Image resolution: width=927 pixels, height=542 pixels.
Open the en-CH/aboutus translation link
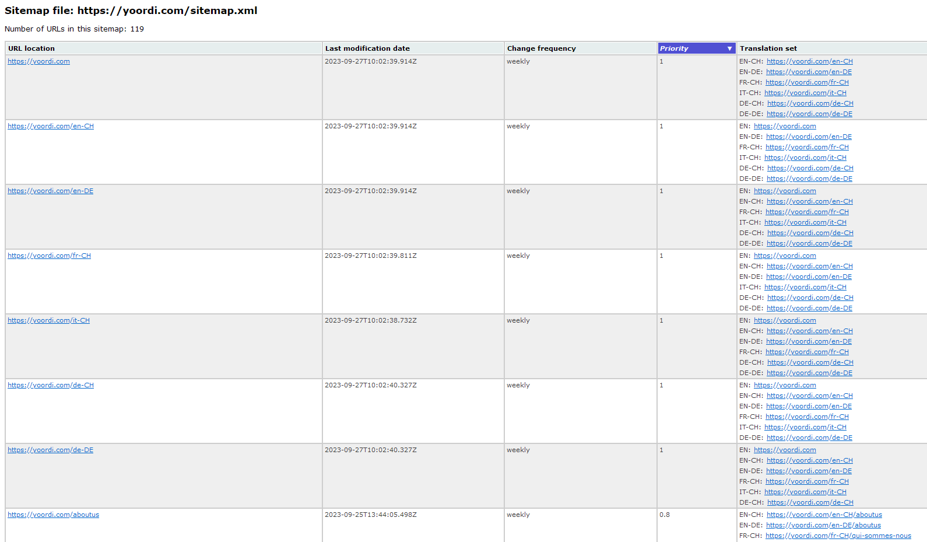[x=824, y=515]
